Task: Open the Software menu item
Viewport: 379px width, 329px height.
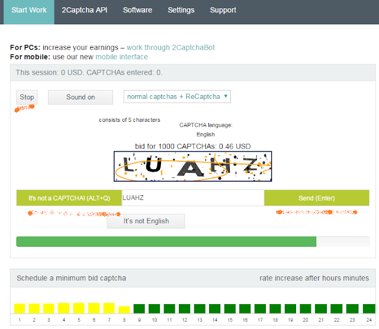Action: coord(137,10)
